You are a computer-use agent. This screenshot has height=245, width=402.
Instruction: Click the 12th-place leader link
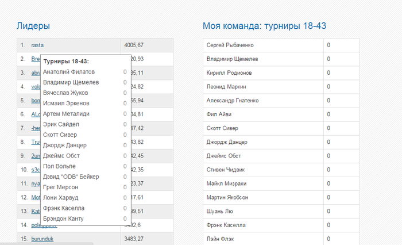(x=35, y=197)
